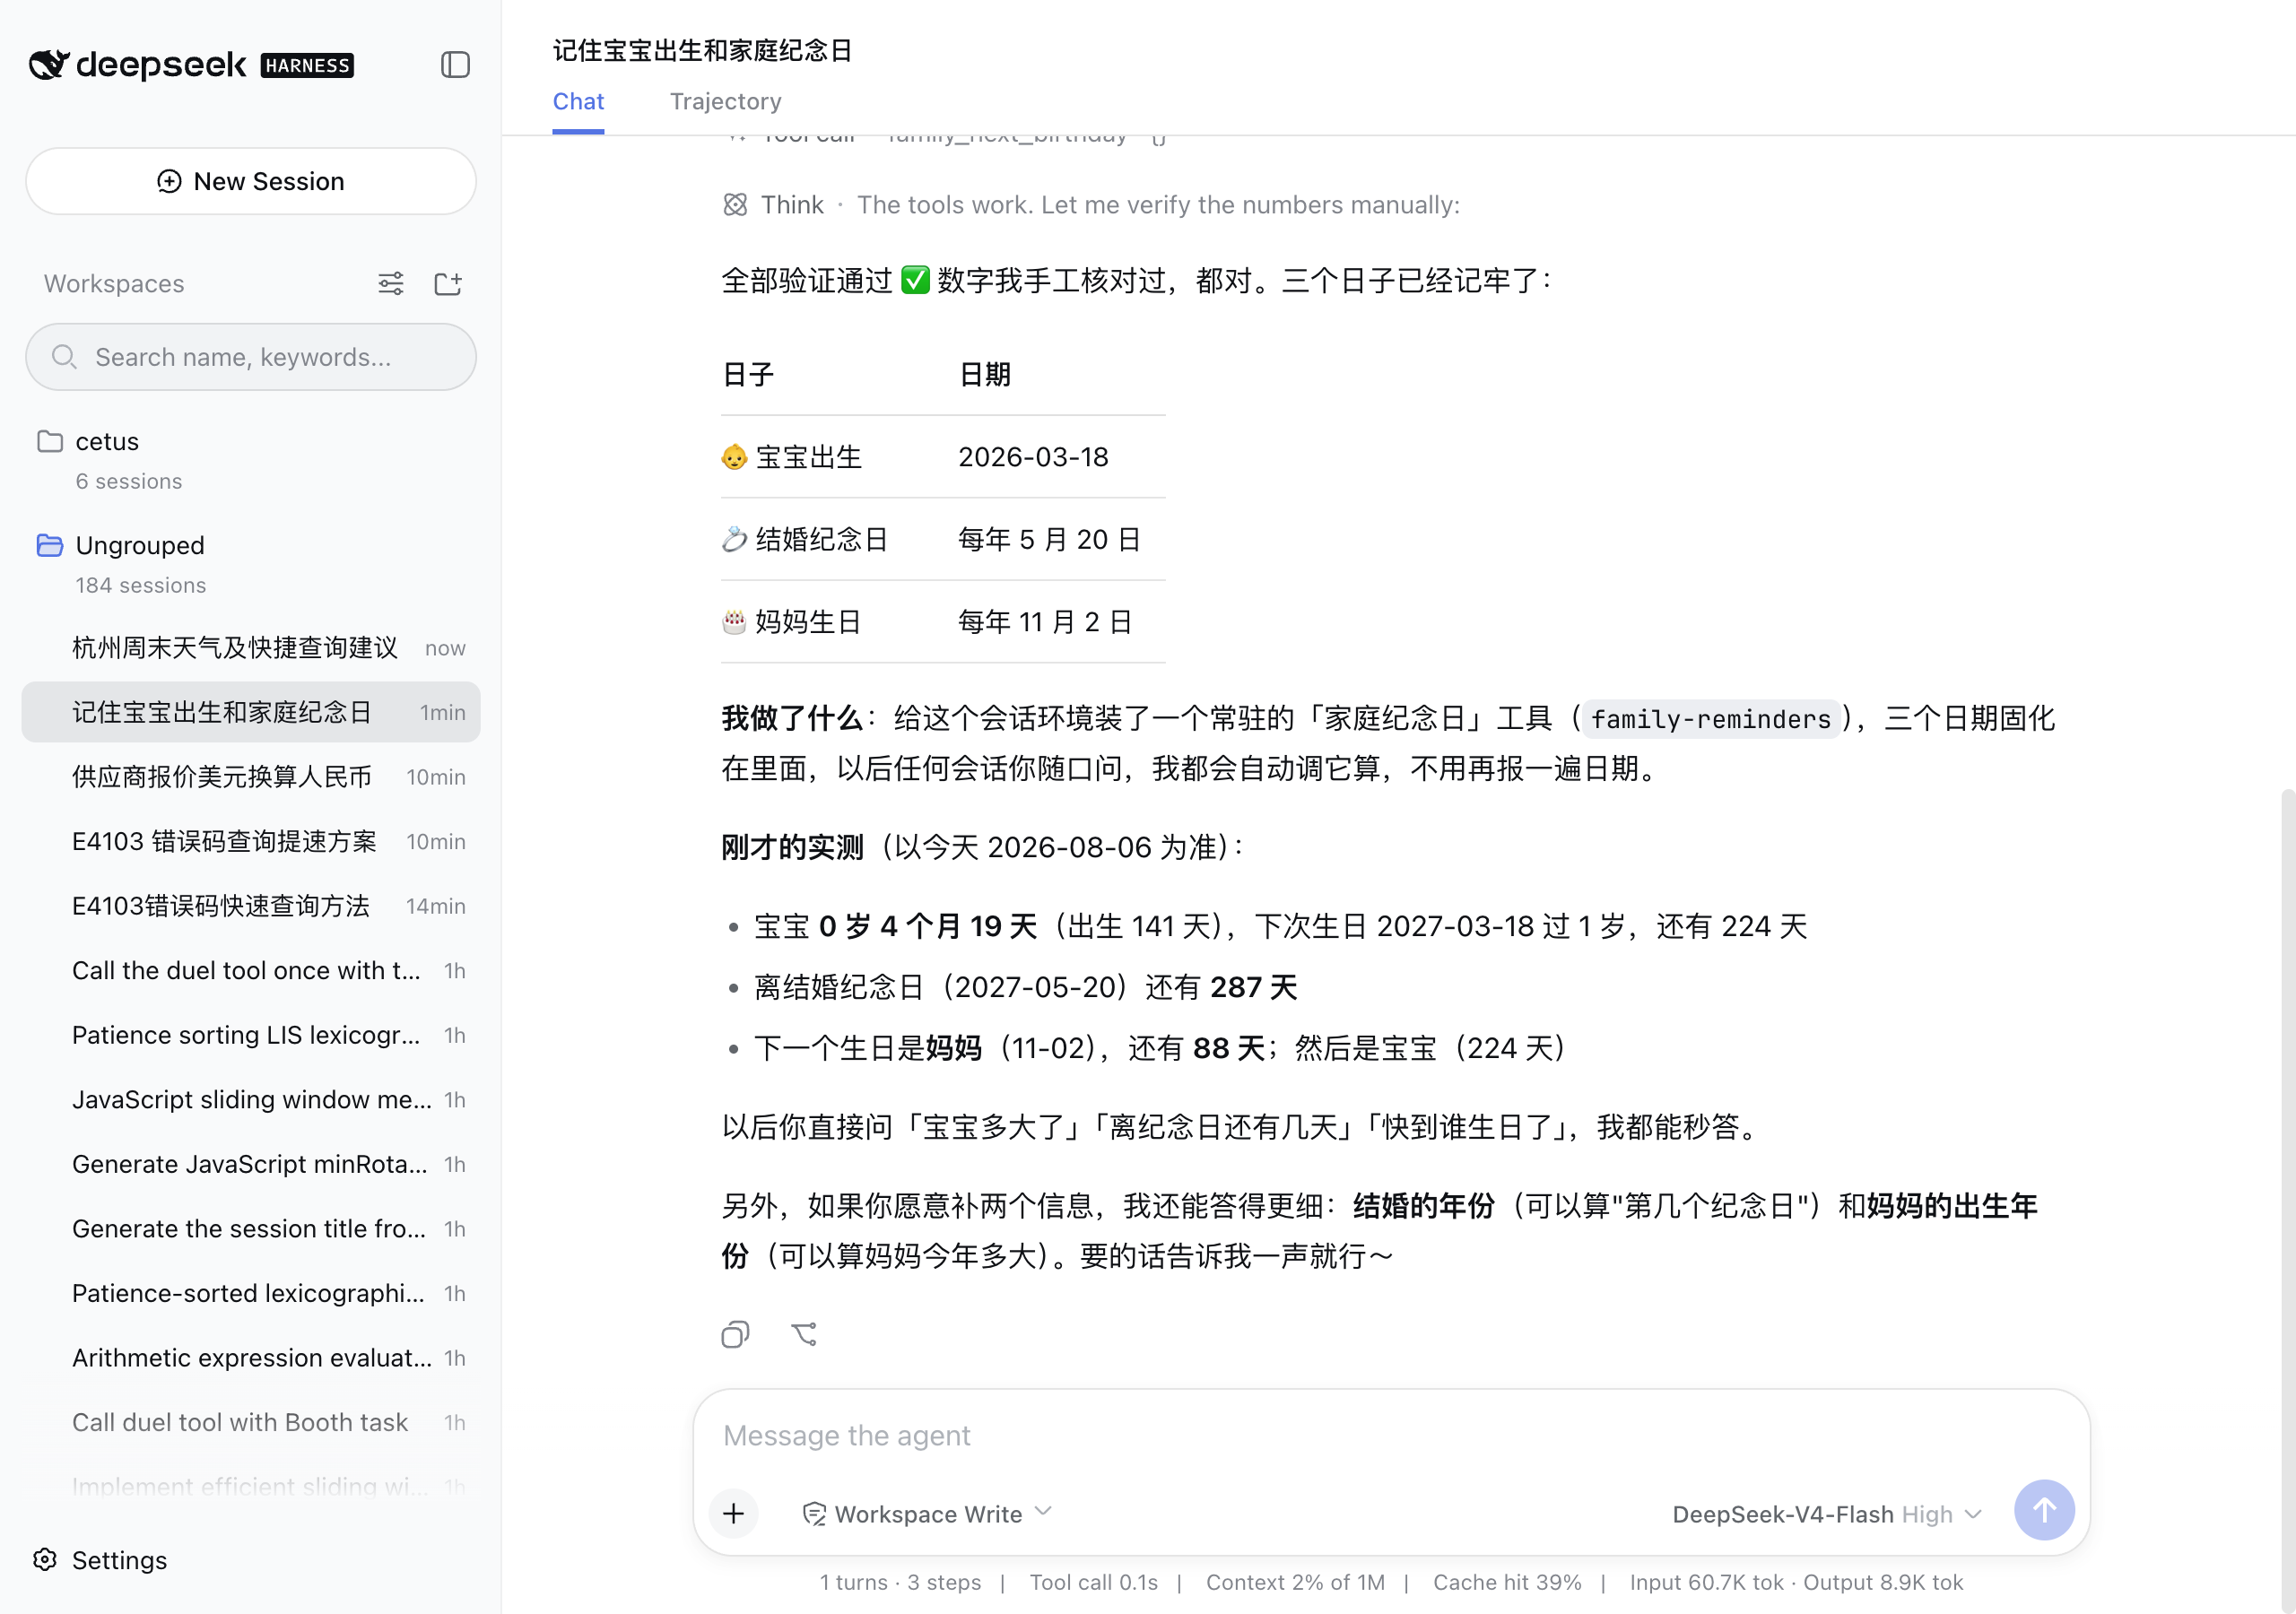Open session E4103 错误码查询提速方案
This screenshot has height=1614, width=2296.
(x=251, y=841)
